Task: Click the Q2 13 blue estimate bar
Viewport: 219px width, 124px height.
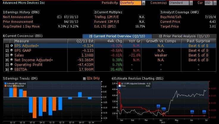Action: 60,104
